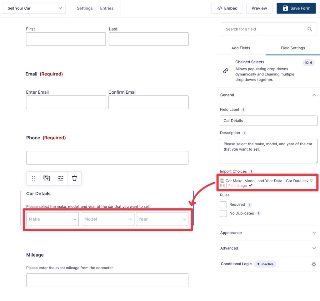Open the Make dropdown

point(52,219)
